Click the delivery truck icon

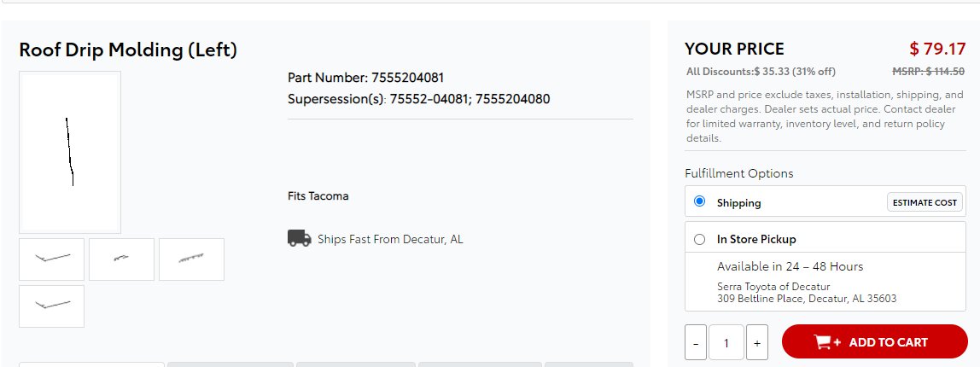300,238
